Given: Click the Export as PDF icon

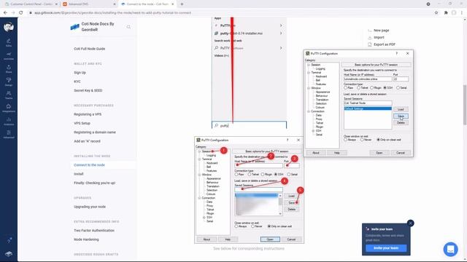Looking at the screenshot, I should [x=370, y=44].
